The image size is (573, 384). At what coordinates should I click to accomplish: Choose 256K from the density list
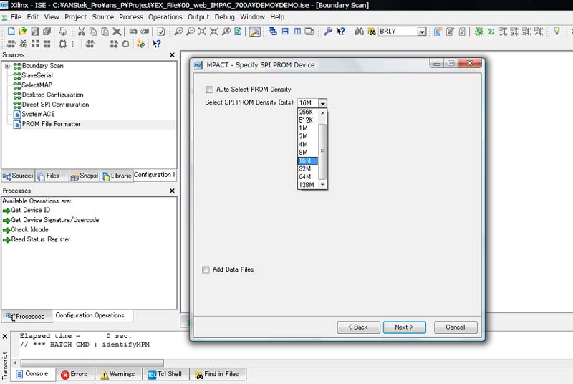[308, 112]
